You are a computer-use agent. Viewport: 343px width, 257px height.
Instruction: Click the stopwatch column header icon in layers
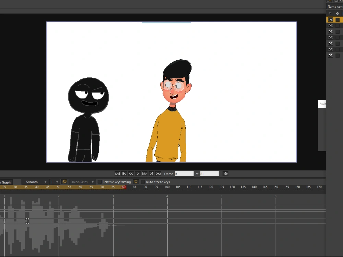[338, 13]
